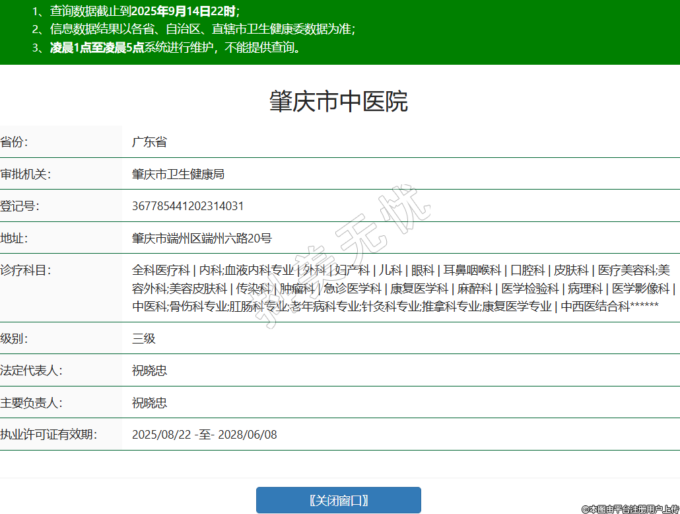Click the name 祝晓忠 beside 法定代表人

149,371
